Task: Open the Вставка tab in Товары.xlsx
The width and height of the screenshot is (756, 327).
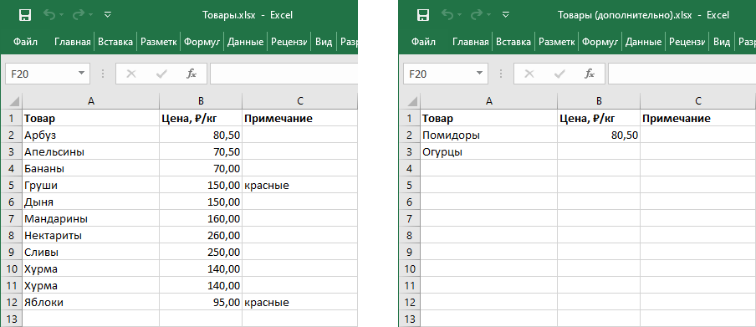Action: 115,42
